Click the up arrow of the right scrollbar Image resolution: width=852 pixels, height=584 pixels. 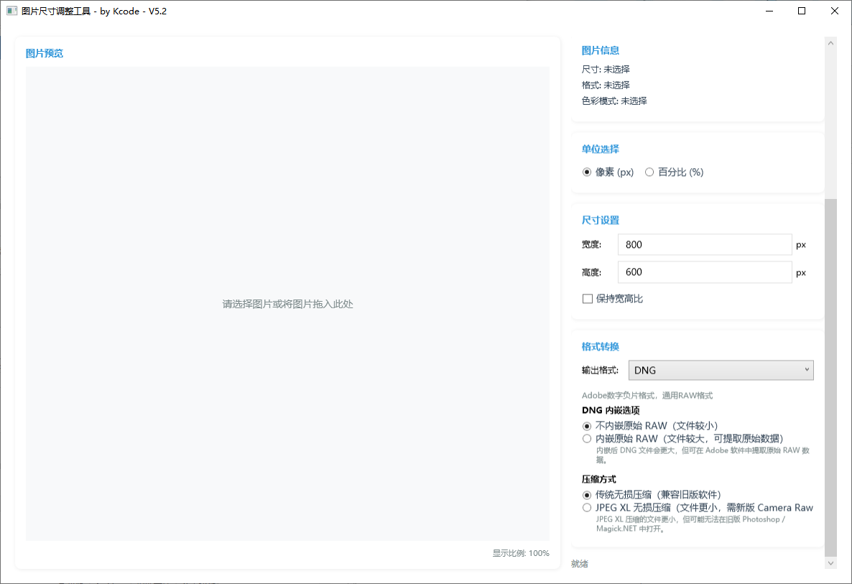830,42
